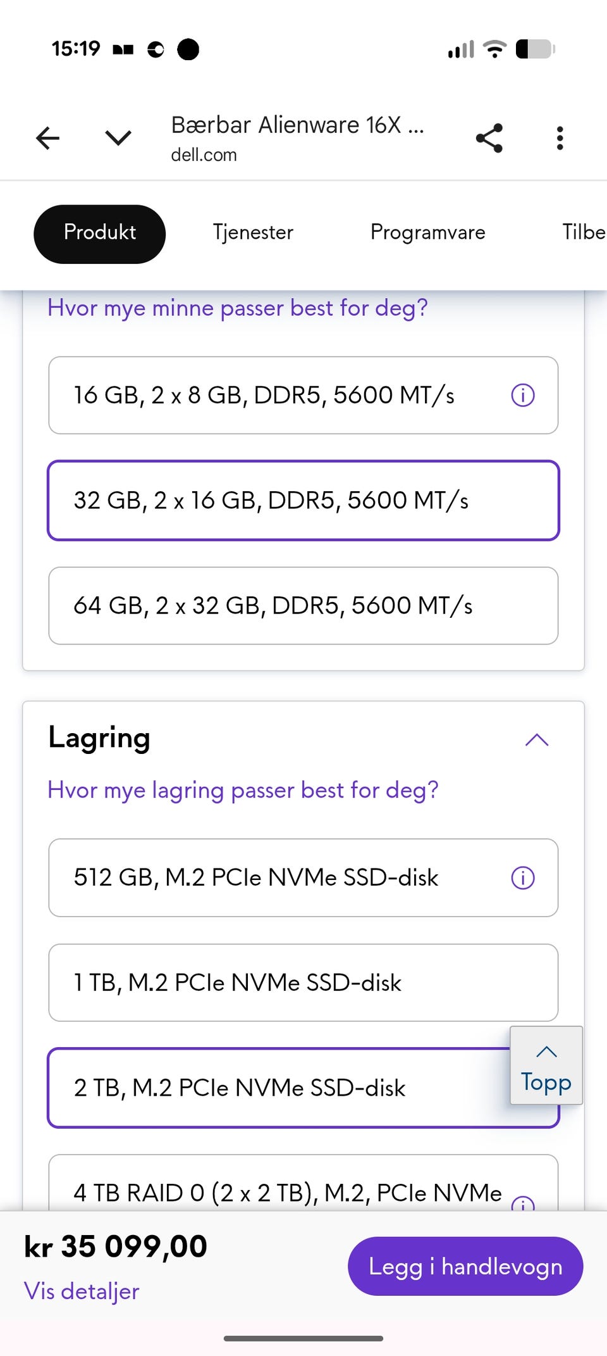Open info for 4 TB RAID 0 option

[x=523, y=1202]
